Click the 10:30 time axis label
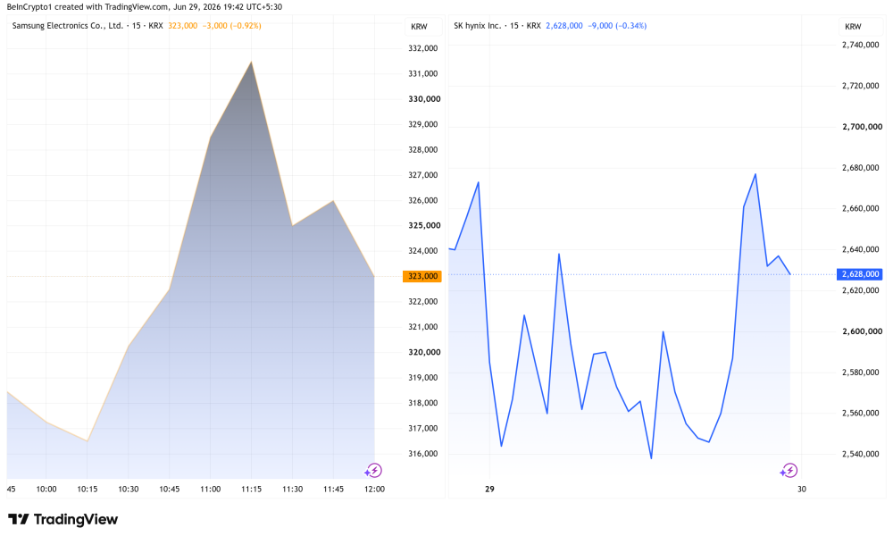Screen dimensions: 893x536 (x=128, y=489)
